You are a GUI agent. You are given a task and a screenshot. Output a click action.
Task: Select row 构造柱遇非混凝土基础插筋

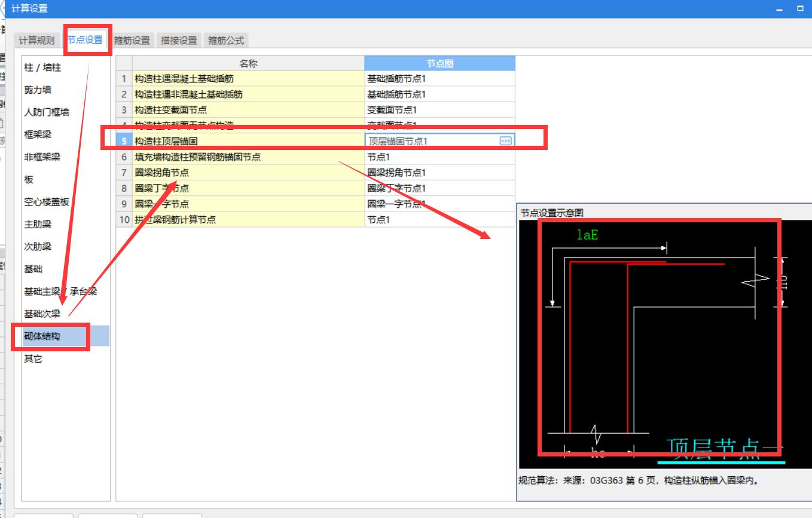[x=248, y=94]
